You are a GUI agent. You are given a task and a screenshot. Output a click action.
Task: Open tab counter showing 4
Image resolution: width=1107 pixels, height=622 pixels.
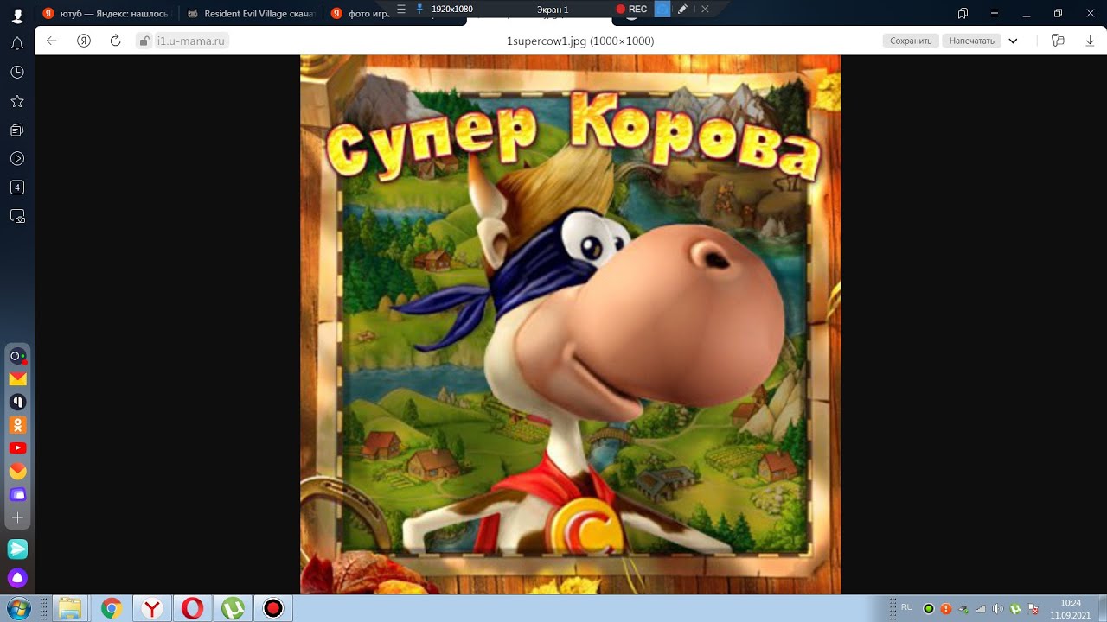click(17, 187)
